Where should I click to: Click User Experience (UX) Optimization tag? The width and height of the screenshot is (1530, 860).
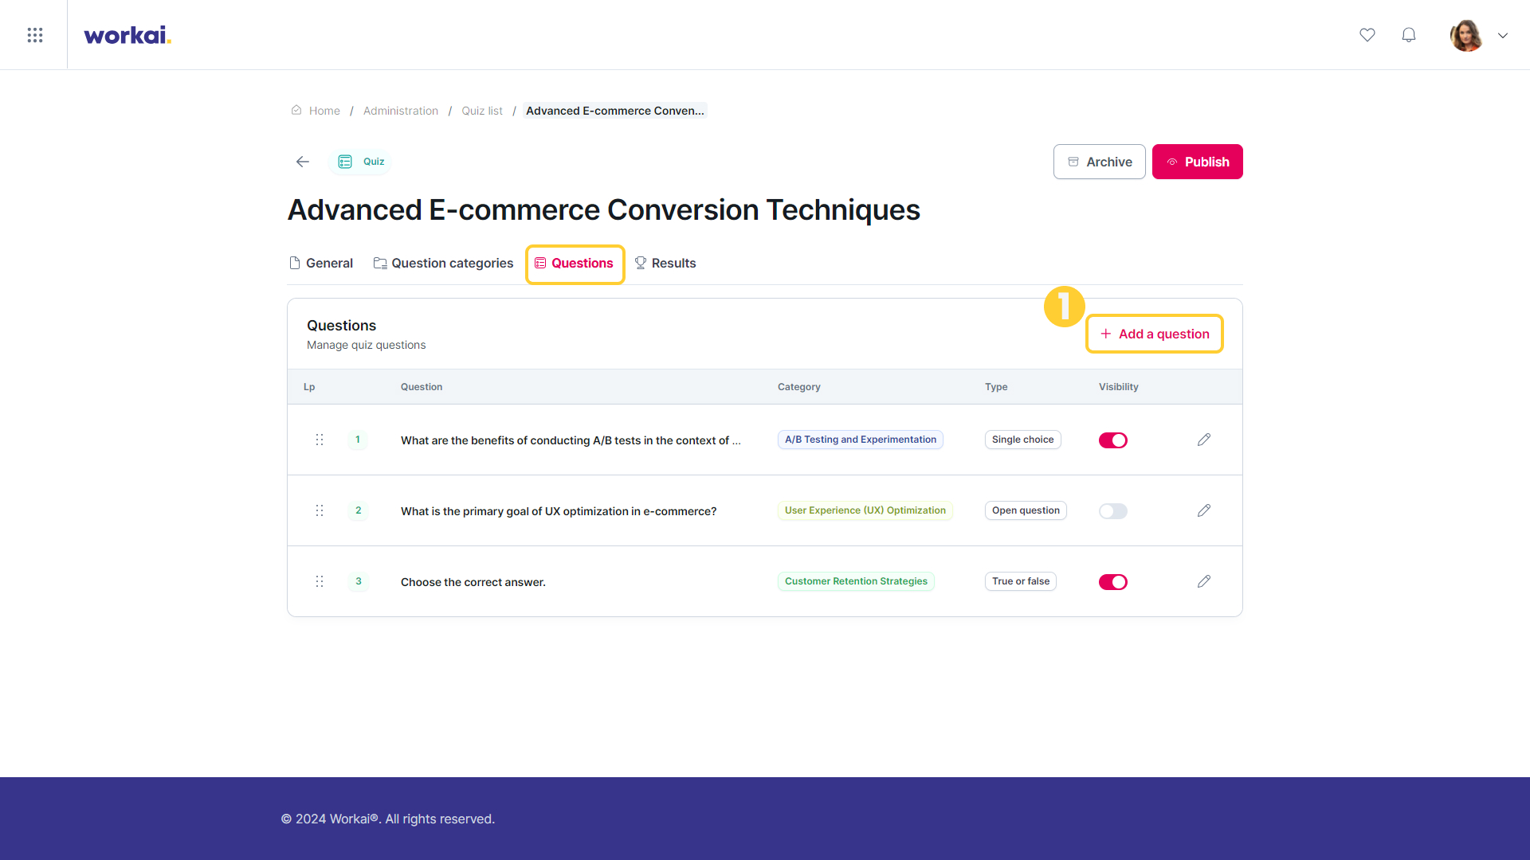865,510
